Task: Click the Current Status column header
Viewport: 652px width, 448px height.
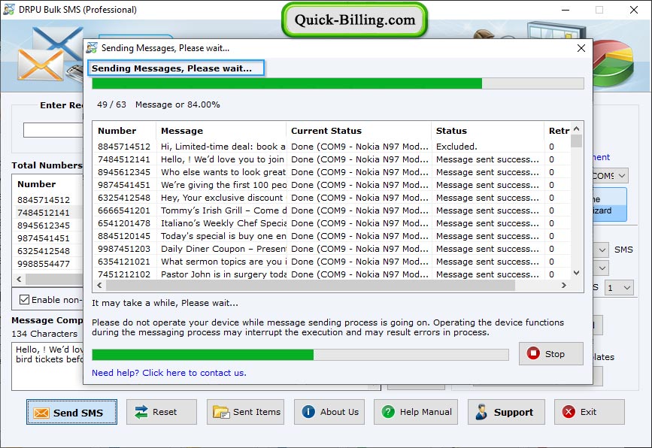Action: pos(359,131)
